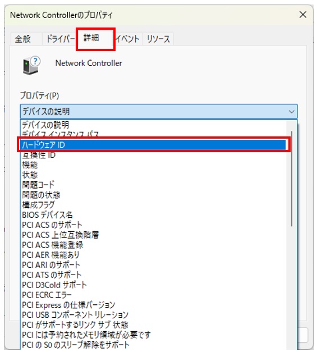The image size is (317, 352).
Task: Select 互換性 ID from the list
Action: (x=153, y=155)
